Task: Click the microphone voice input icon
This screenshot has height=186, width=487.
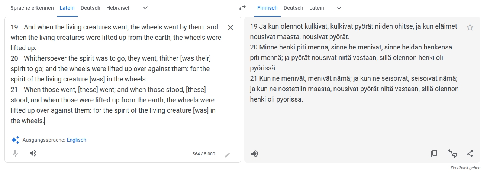Action: tap(15, 153)
